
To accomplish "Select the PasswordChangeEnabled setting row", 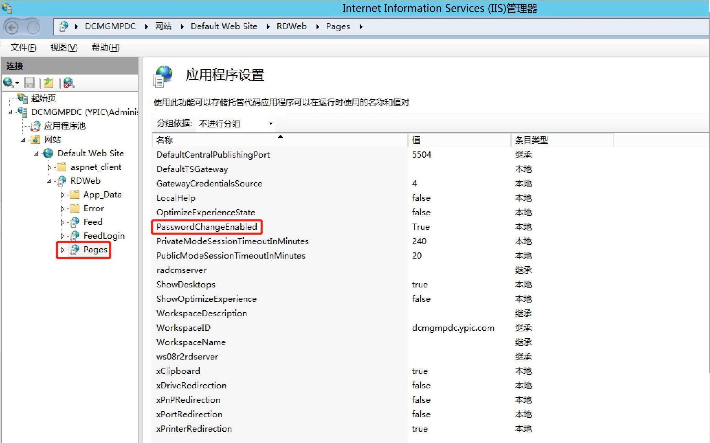I will click(207, 227).
